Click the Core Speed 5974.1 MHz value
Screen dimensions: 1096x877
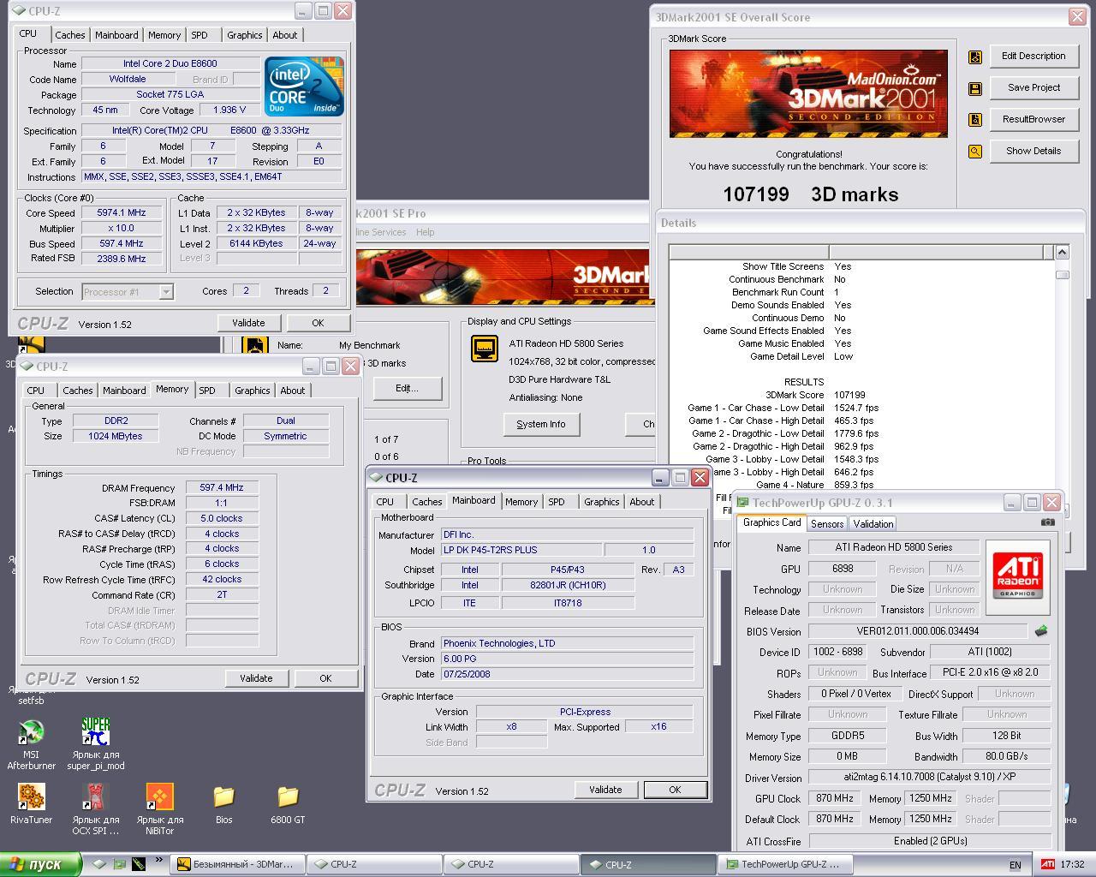tap(122, 213)
